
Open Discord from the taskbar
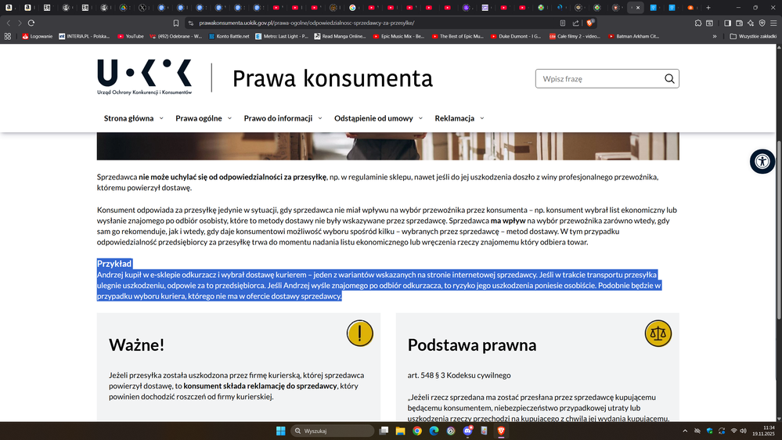[x=468, y=431]
